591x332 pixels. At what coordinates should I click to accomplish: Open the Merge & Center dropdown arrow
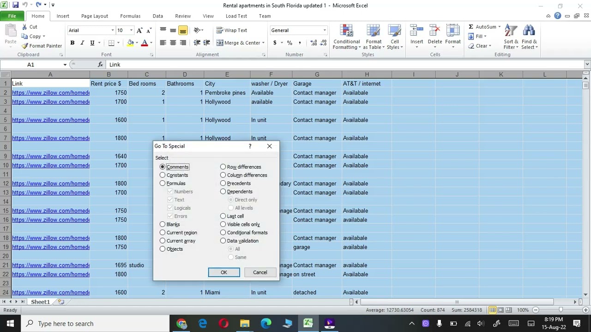click(x=263, y=43)
